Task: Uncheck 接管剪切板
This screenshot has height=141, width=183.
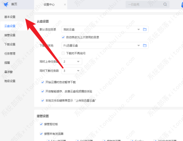Action: tap(41, 124)
